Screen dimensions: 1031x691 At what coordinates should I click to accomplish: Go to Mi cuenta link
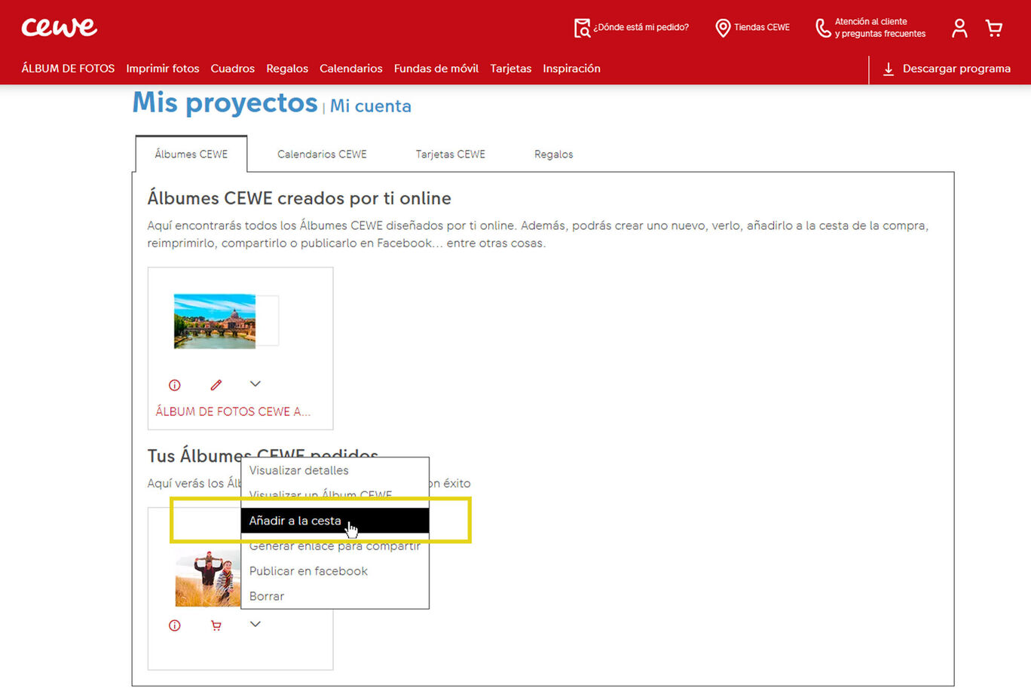(x=370, y=106)
